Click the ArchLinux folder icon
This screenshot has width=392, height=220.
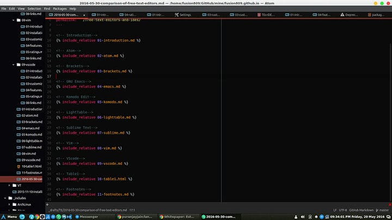(15, 205)
